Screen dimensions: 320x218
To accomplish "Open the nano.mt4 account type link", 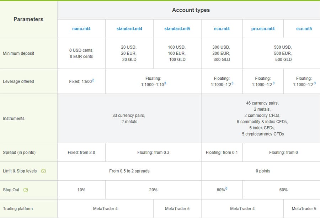I will point(81,28).
